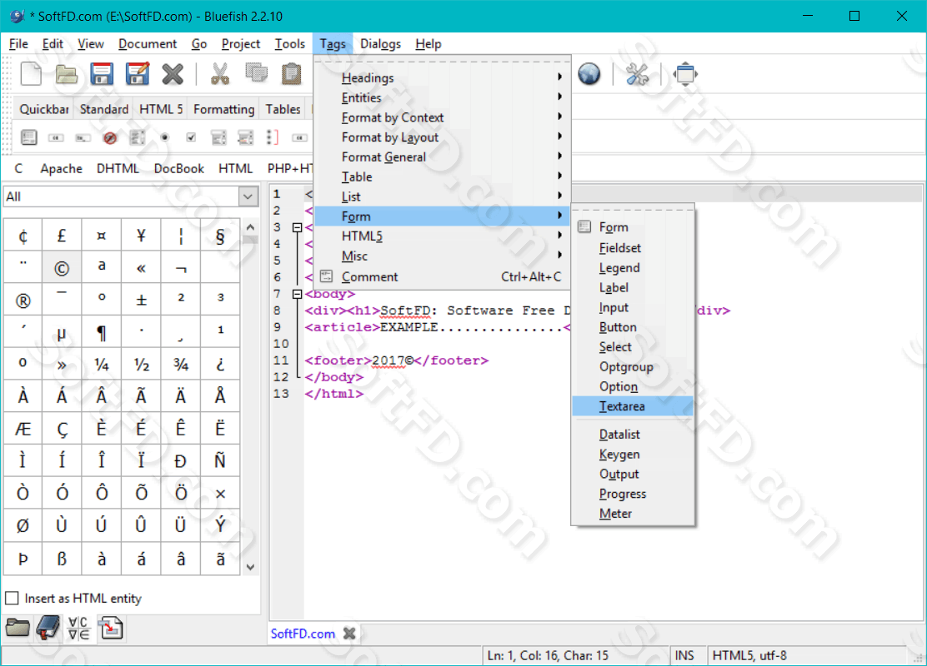Select the DocBook snippets tab
This screenshot has width=927, height=666.
click(x=178, y=168)
